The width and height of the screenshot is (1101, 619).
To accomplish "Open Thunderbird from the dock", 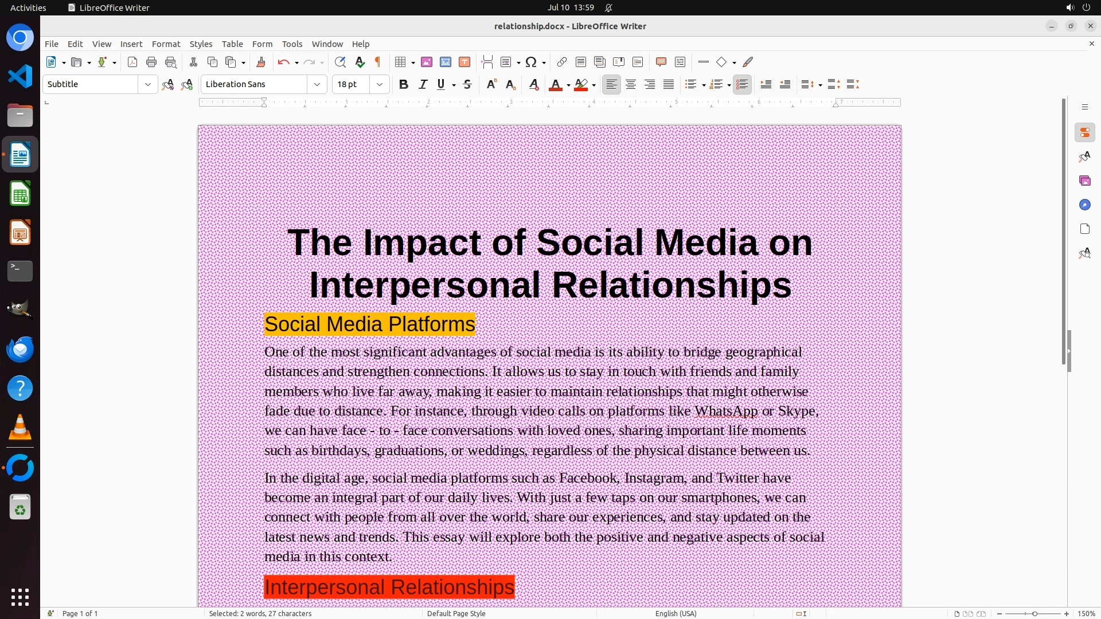I will tap(20, 349).
